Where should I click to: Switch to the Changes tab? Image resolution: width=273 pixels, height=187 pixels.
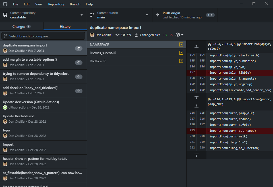[22, 27]
